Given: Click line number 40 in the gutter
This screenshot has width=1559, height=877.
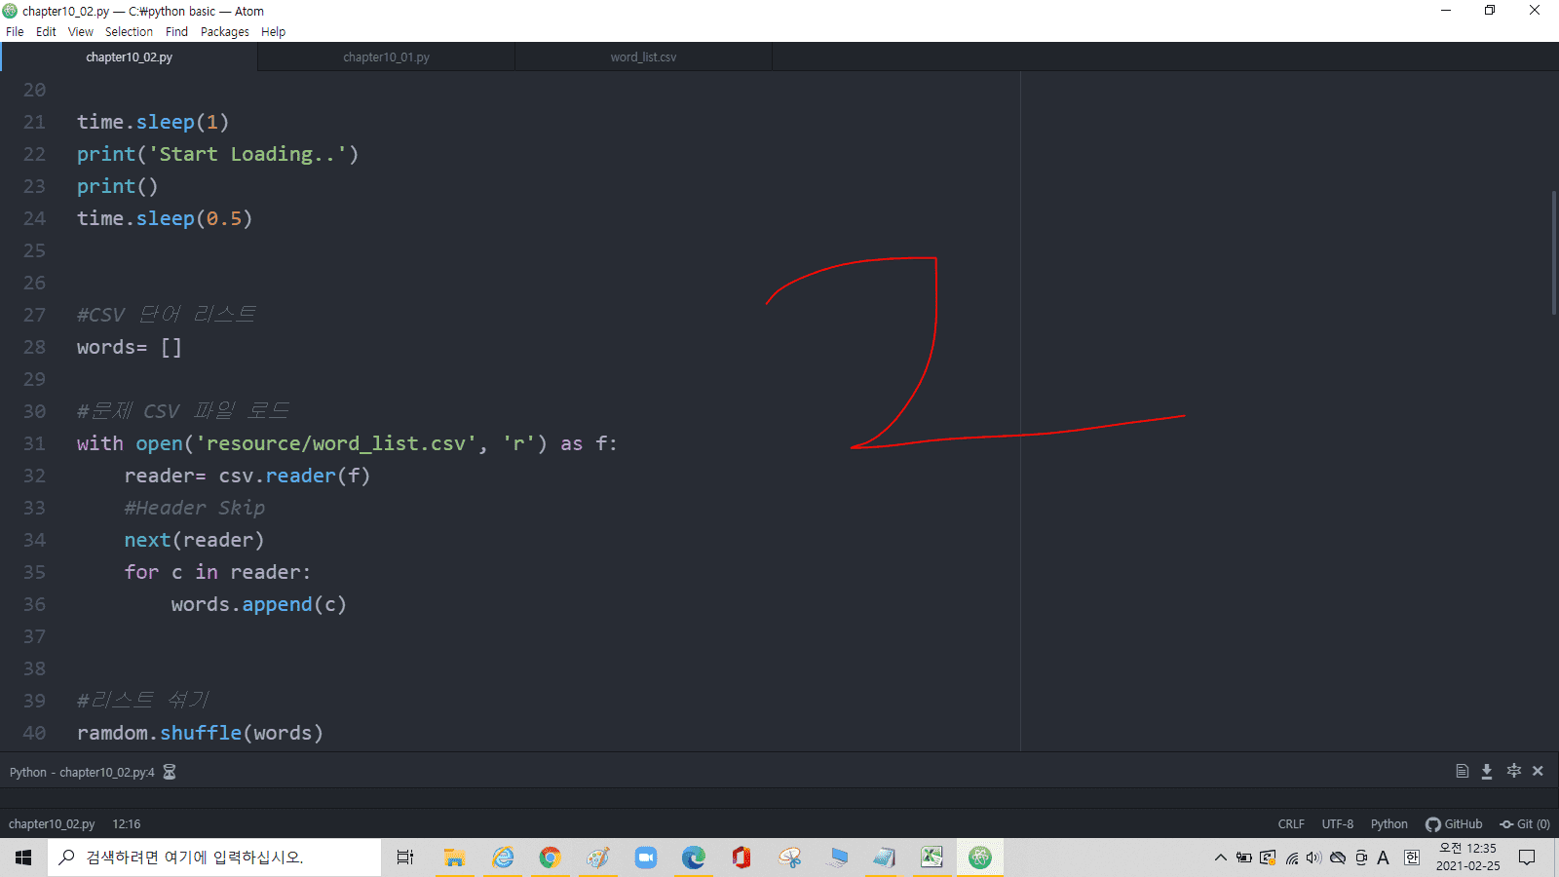Looking at the screenshot, I should point(34,733).
